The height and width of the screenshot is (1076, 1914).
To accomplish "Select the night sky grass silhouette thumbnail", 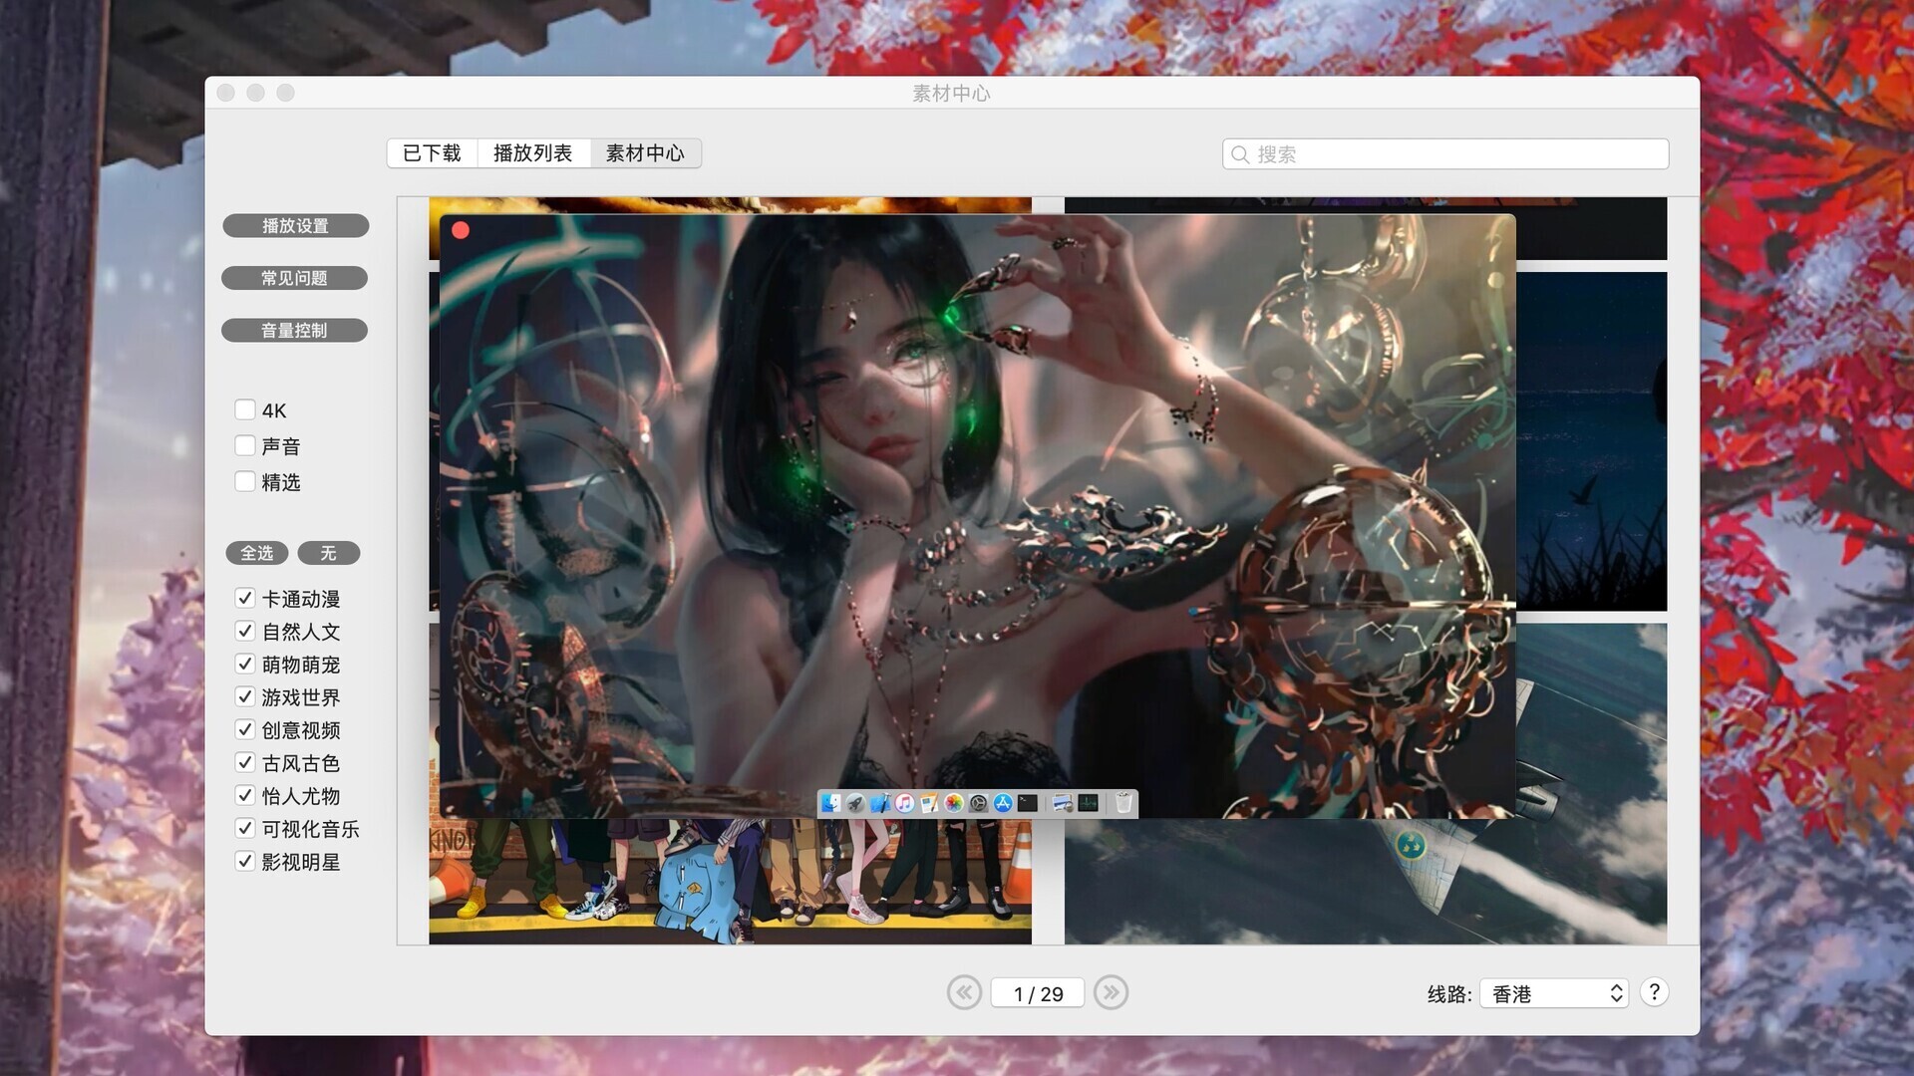I will pyautogui.click(x=1591, y=440).
